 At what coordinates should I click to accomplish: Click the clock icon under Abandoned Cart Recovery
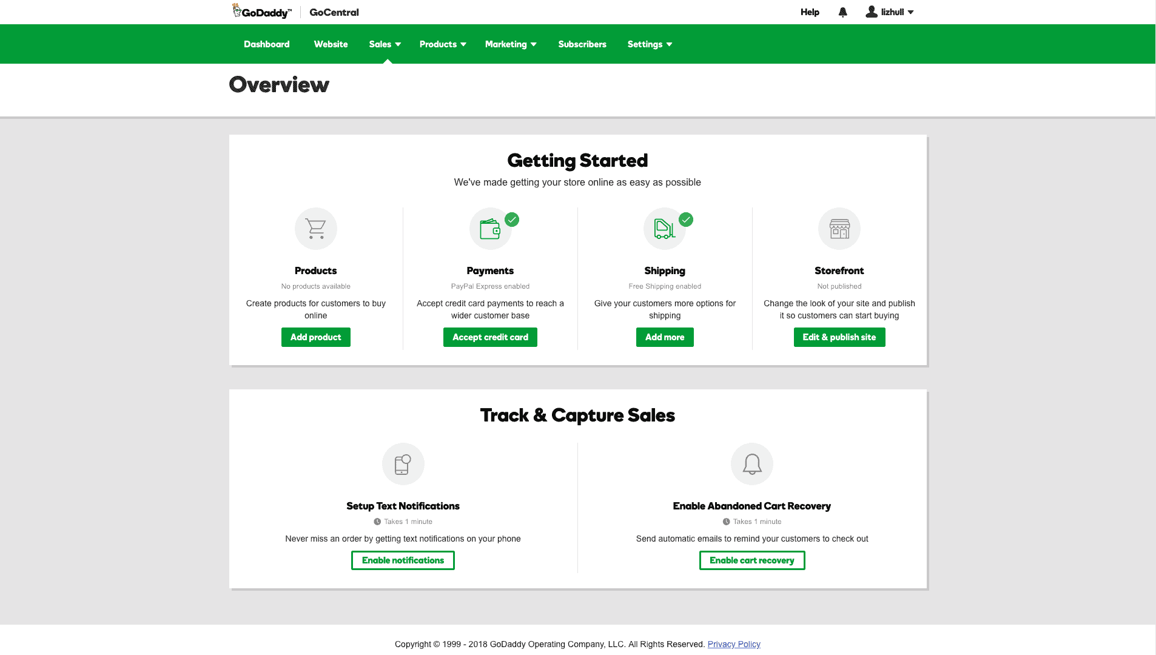tap(727, 522)
